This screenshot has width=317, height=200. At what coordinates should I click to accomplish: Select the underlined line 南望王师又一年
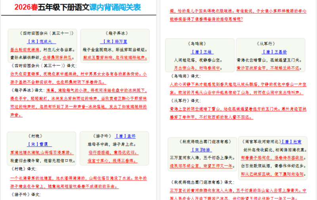[x=218, y=166]
